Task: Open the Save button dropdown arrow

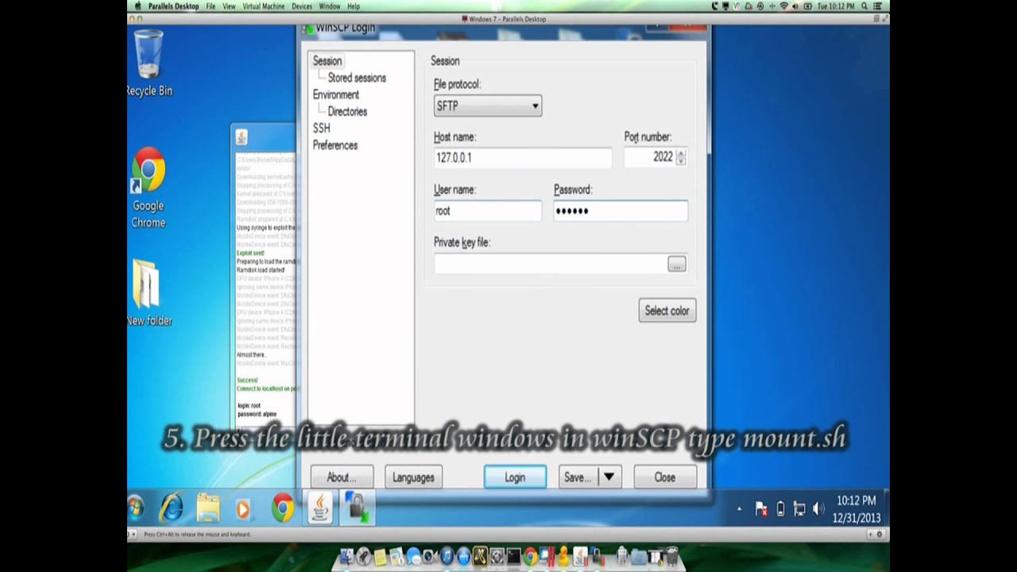Action: click(609, 477)
